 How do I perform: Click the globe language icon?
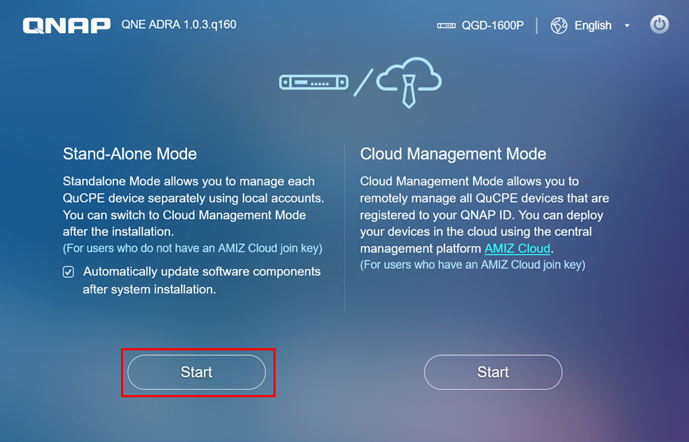(x=559, y=26)
